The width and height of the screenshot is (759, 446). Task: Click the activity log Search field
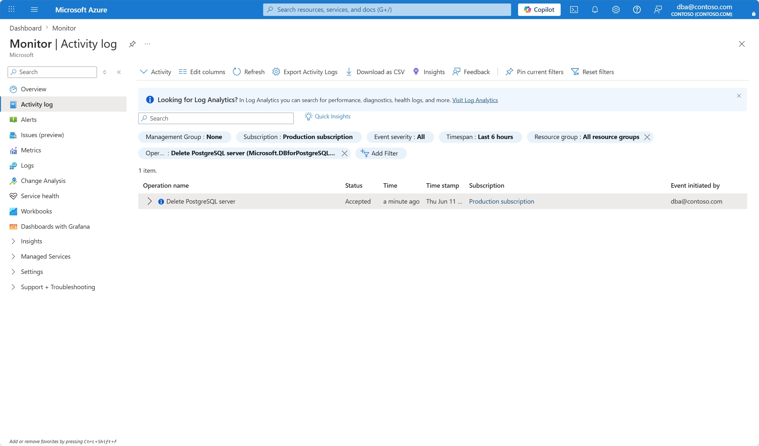pyautogui.click(x=216, y=118)
